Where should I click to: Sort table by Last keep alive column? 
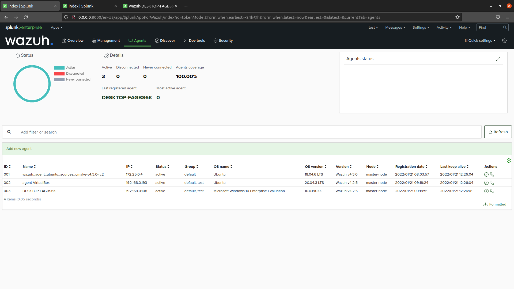pyautogui.click(x=455, y=167)
